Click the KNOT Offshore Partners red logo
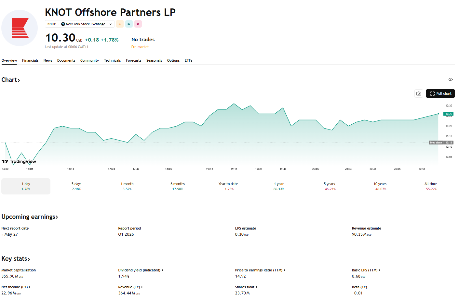Image resolution: width=459 pixels, height=299 pixels. click(x=20, y=28)
